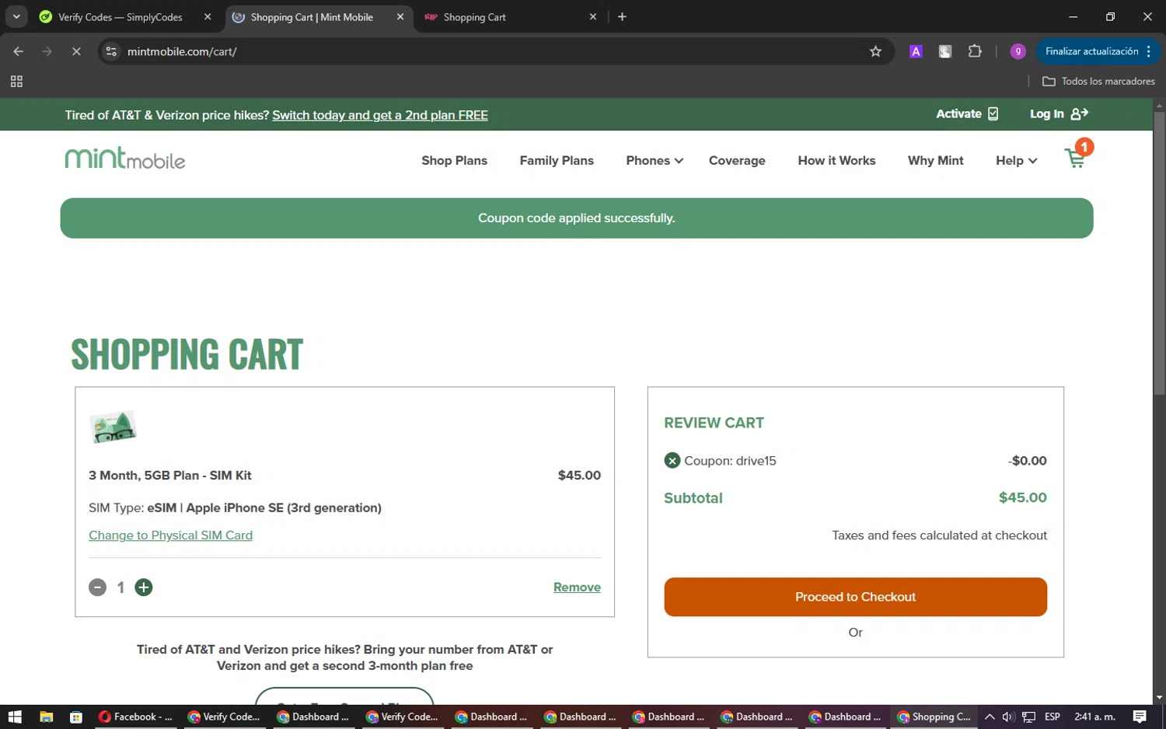Open the Why Mint page
This screenshot has height=729, width=1166.
[935, 160]
